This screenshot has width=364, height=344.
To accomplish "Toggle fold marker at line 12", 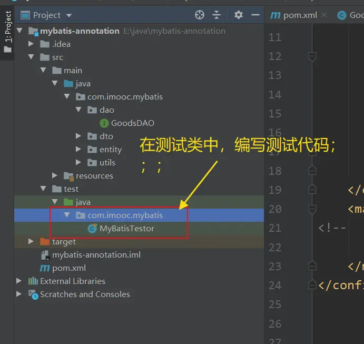I will (x=312, y=56).
